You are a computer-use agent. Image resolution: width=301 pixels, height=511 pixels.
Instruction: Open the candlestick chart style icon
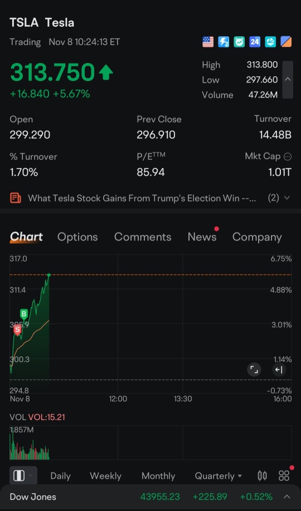263,476
